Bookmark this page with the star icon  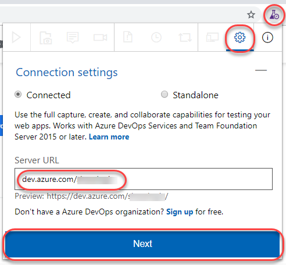(251, 15)
